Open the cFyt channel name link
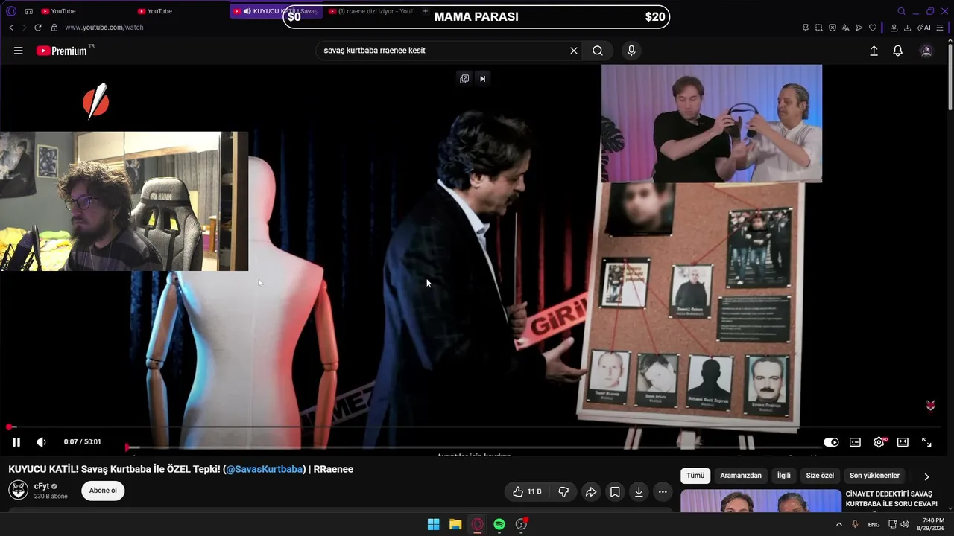954x536 pixels. pyautogui.click(x=42, y=486)
